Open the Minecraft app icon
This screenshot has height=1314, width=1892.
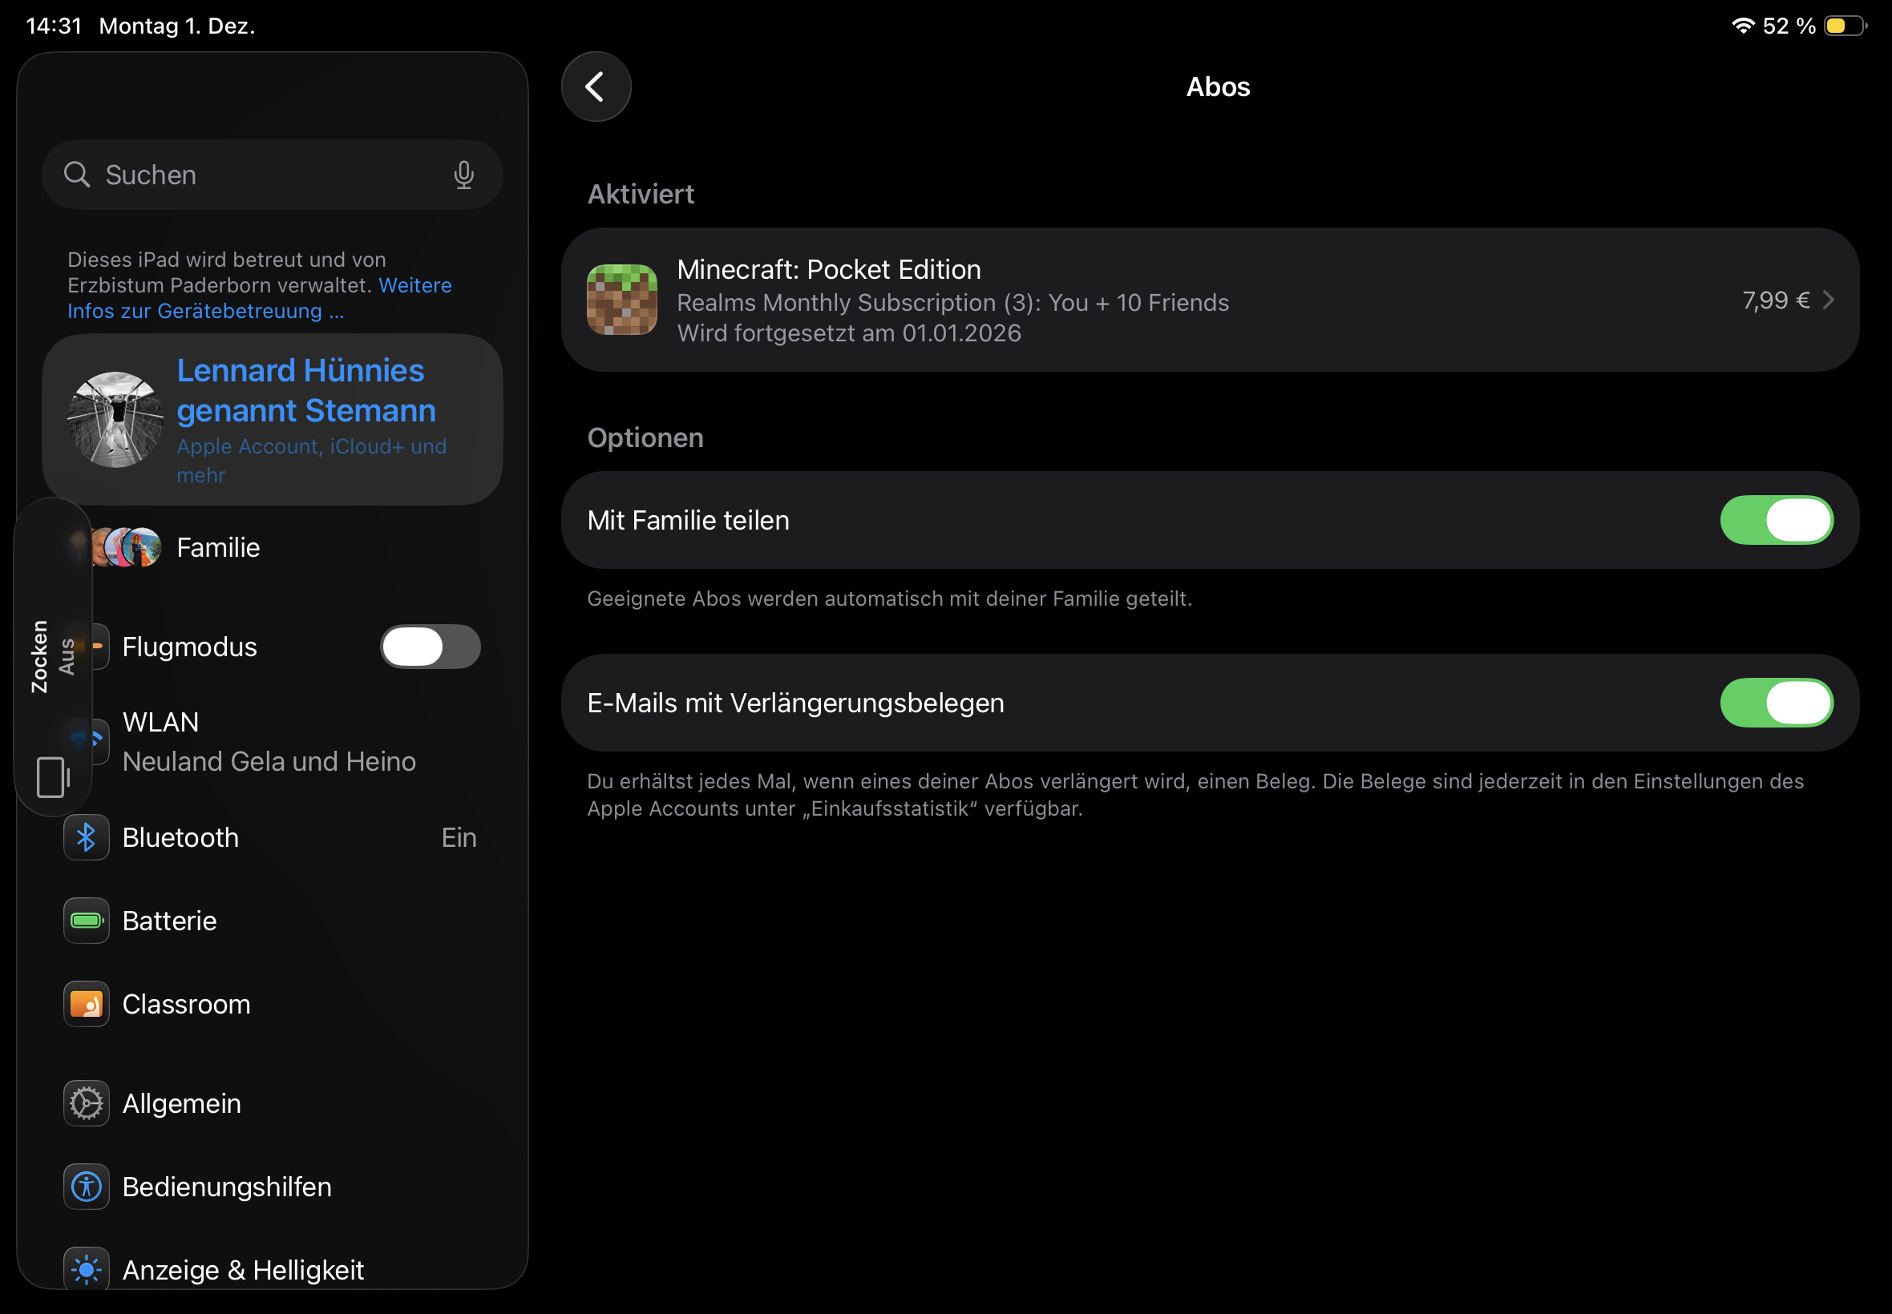(622, 300)
